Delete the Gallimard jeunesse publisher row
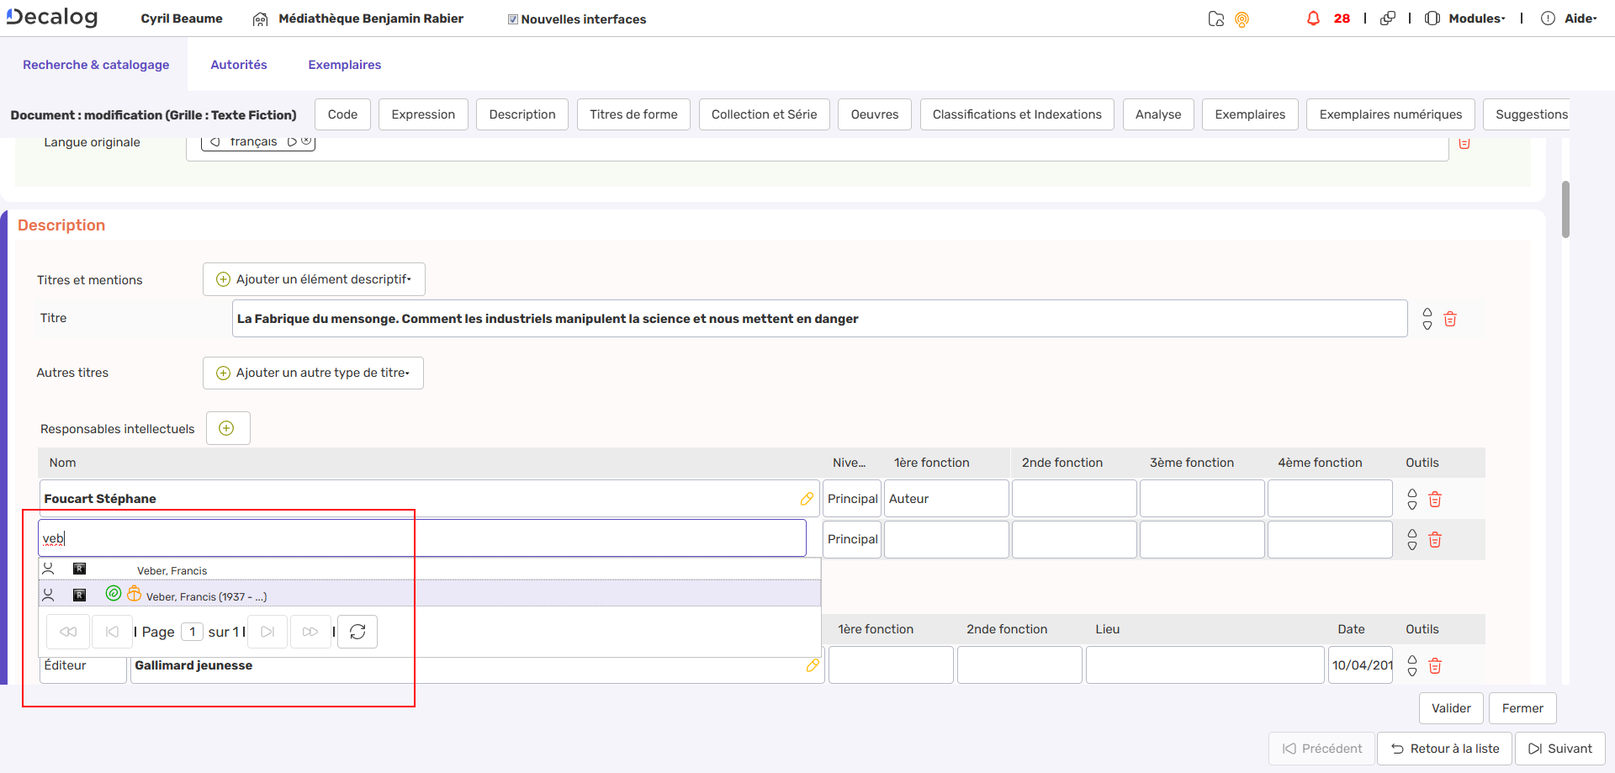 [1435, 666]
